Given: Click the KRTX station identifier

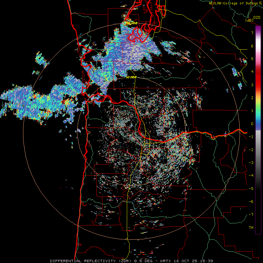Looking at the screenshot, I should [166, 261].
